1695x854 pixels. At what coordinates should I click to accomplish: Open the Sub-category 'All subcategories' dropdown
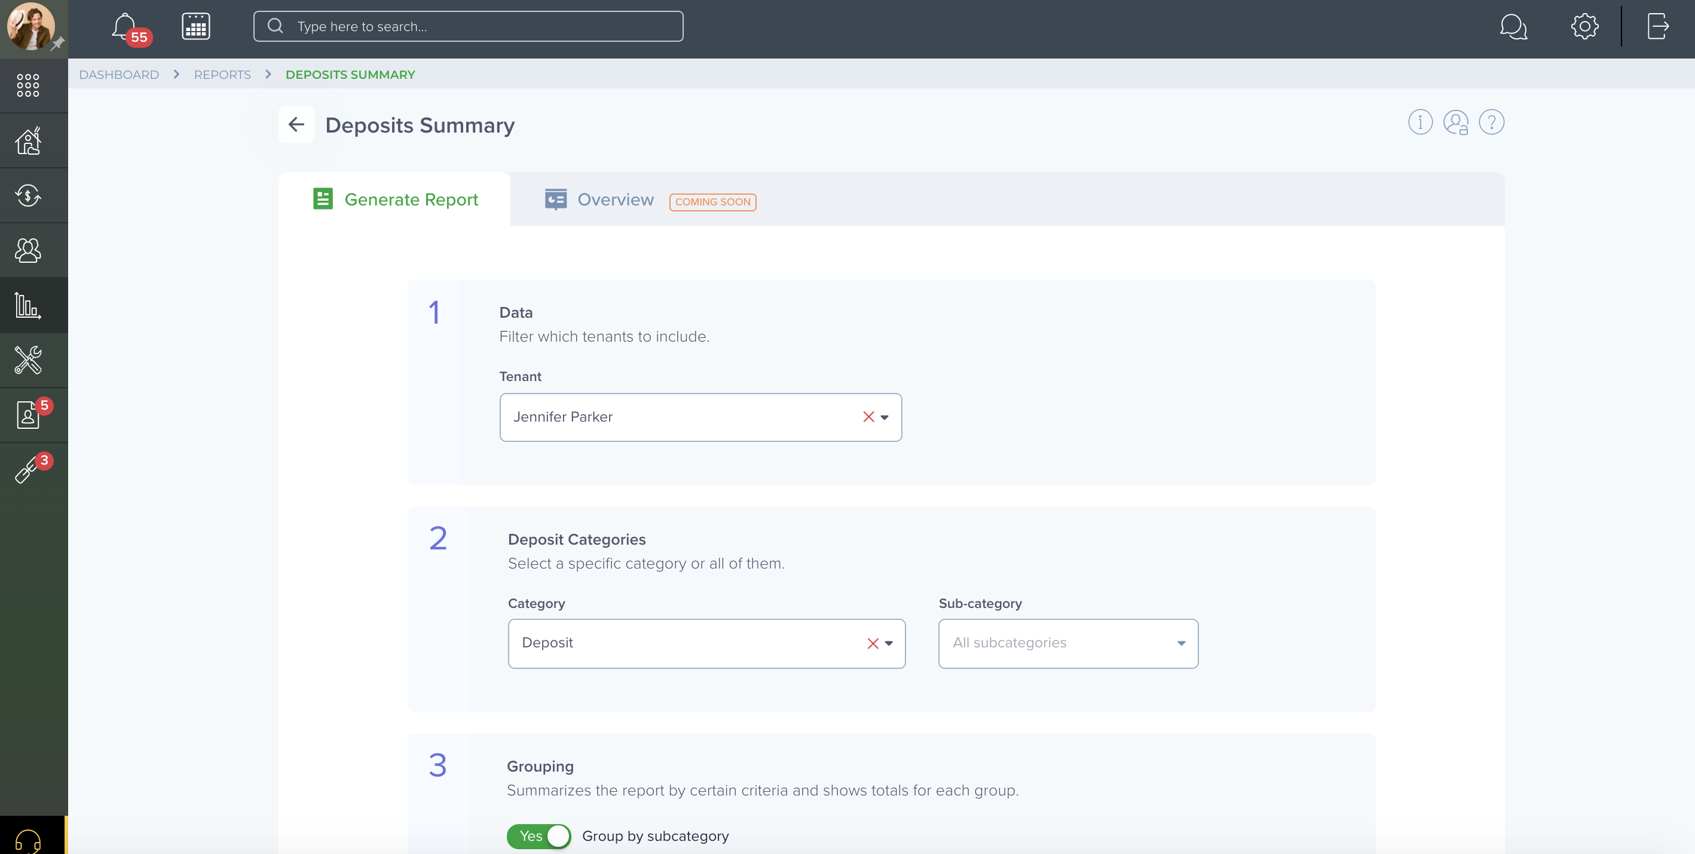1067,644
